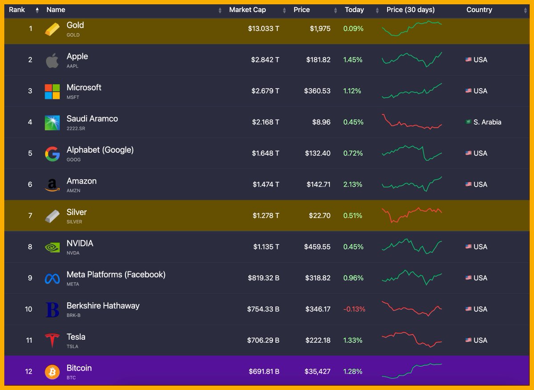Click Silver's 30-day price chart
Viewport: 534px width, 390px height.
(412, 215)
